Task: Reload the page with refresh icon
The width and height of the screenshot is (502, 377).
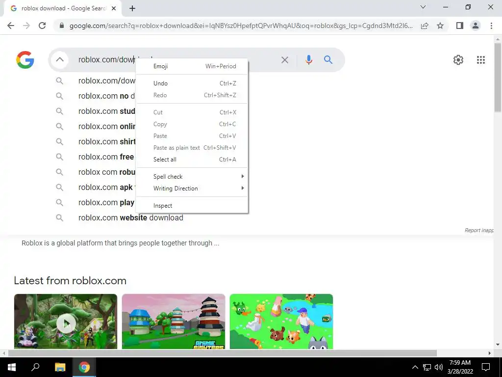Action: click(x=42, y=26)
